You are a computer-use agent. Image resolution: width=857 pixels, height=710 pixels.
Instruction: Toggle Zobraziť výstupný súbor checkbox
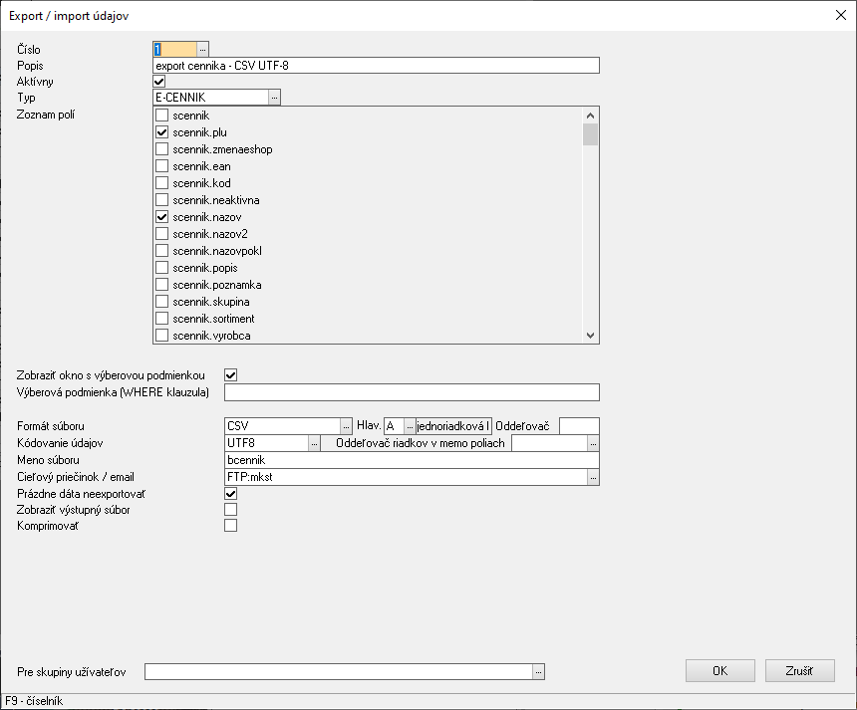click(x=231, y=510)
